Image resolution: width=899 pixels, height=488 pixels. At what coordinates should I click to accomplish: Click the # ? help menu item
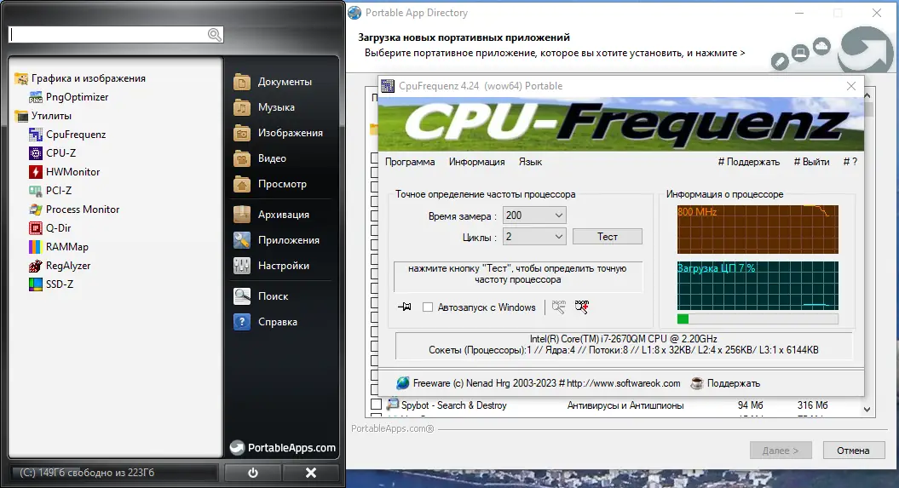coord(850,162)
